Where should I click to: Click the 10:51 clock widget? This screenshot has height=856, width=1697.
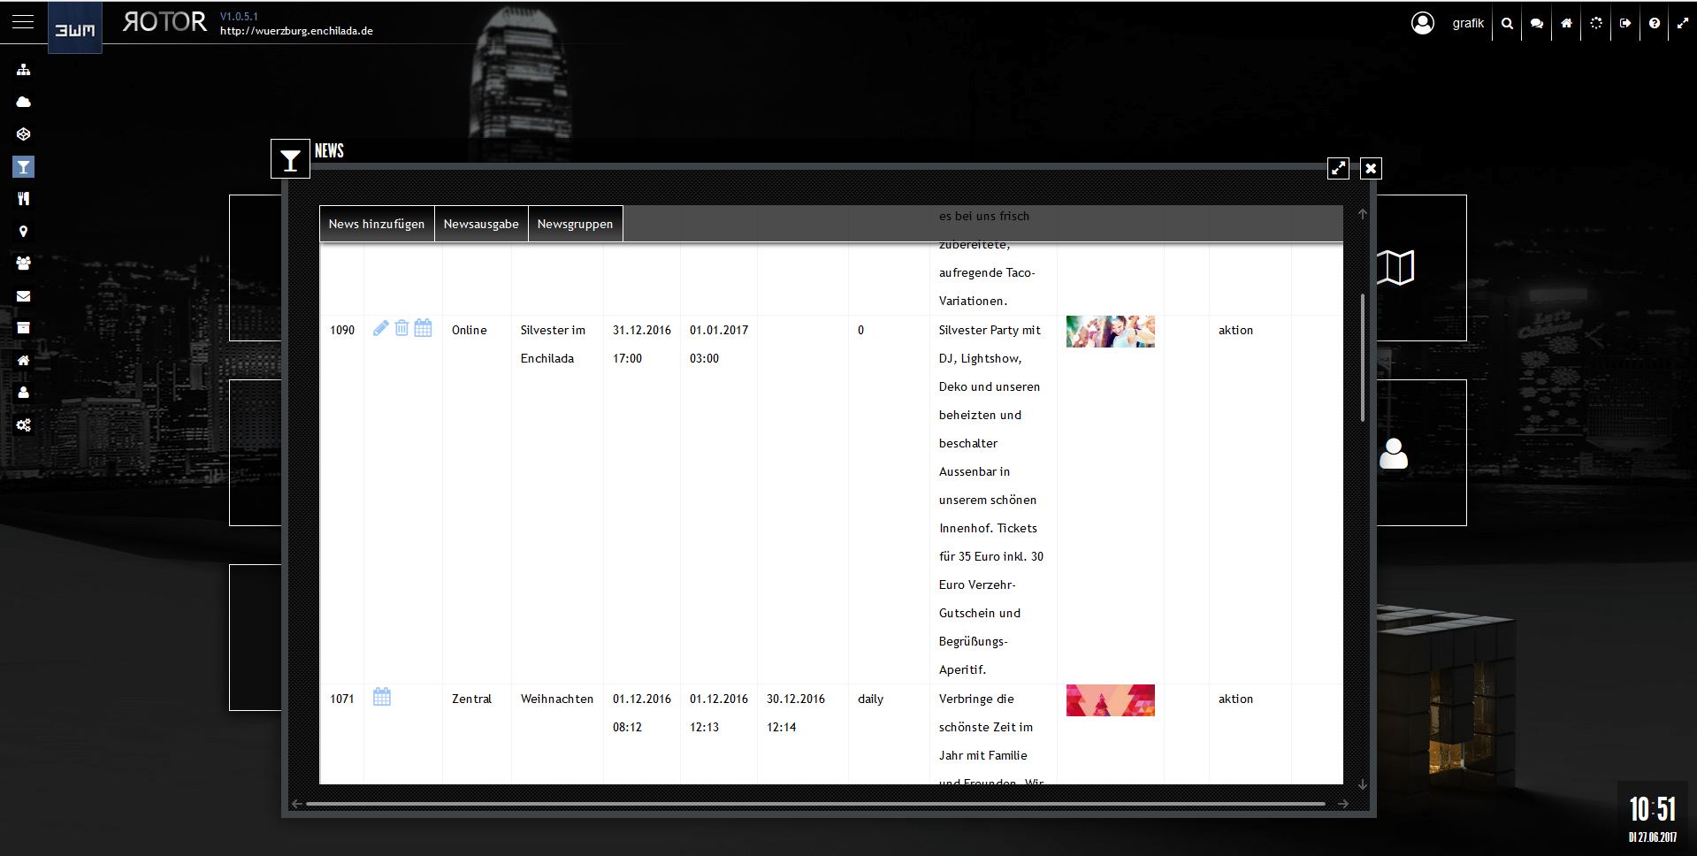click(x=1653, y=809)
